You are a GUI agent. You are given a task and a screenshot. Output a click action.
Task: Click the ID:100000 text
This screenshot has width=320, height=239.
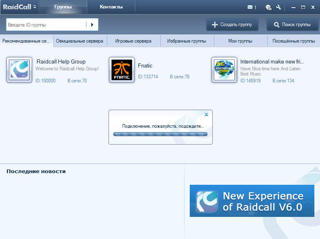coord(45,81)
